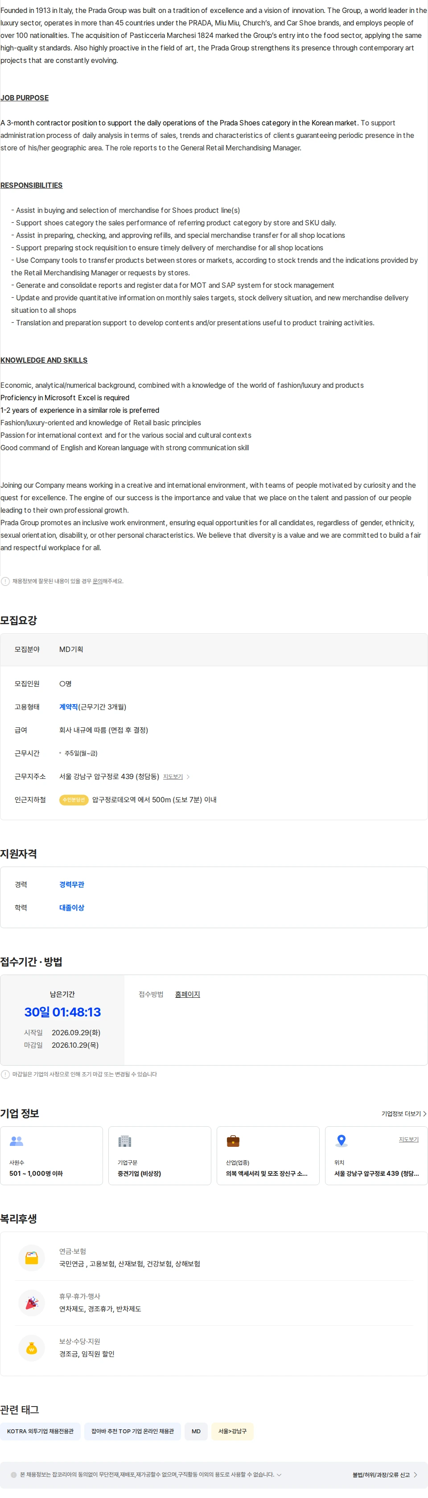Click the 휴무·휴가·행사 party icon
Screen dimensions: 428x1498
32,1303
